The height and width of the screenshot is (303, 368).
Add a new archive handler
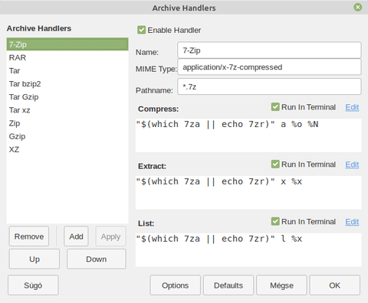coord(76,236)
